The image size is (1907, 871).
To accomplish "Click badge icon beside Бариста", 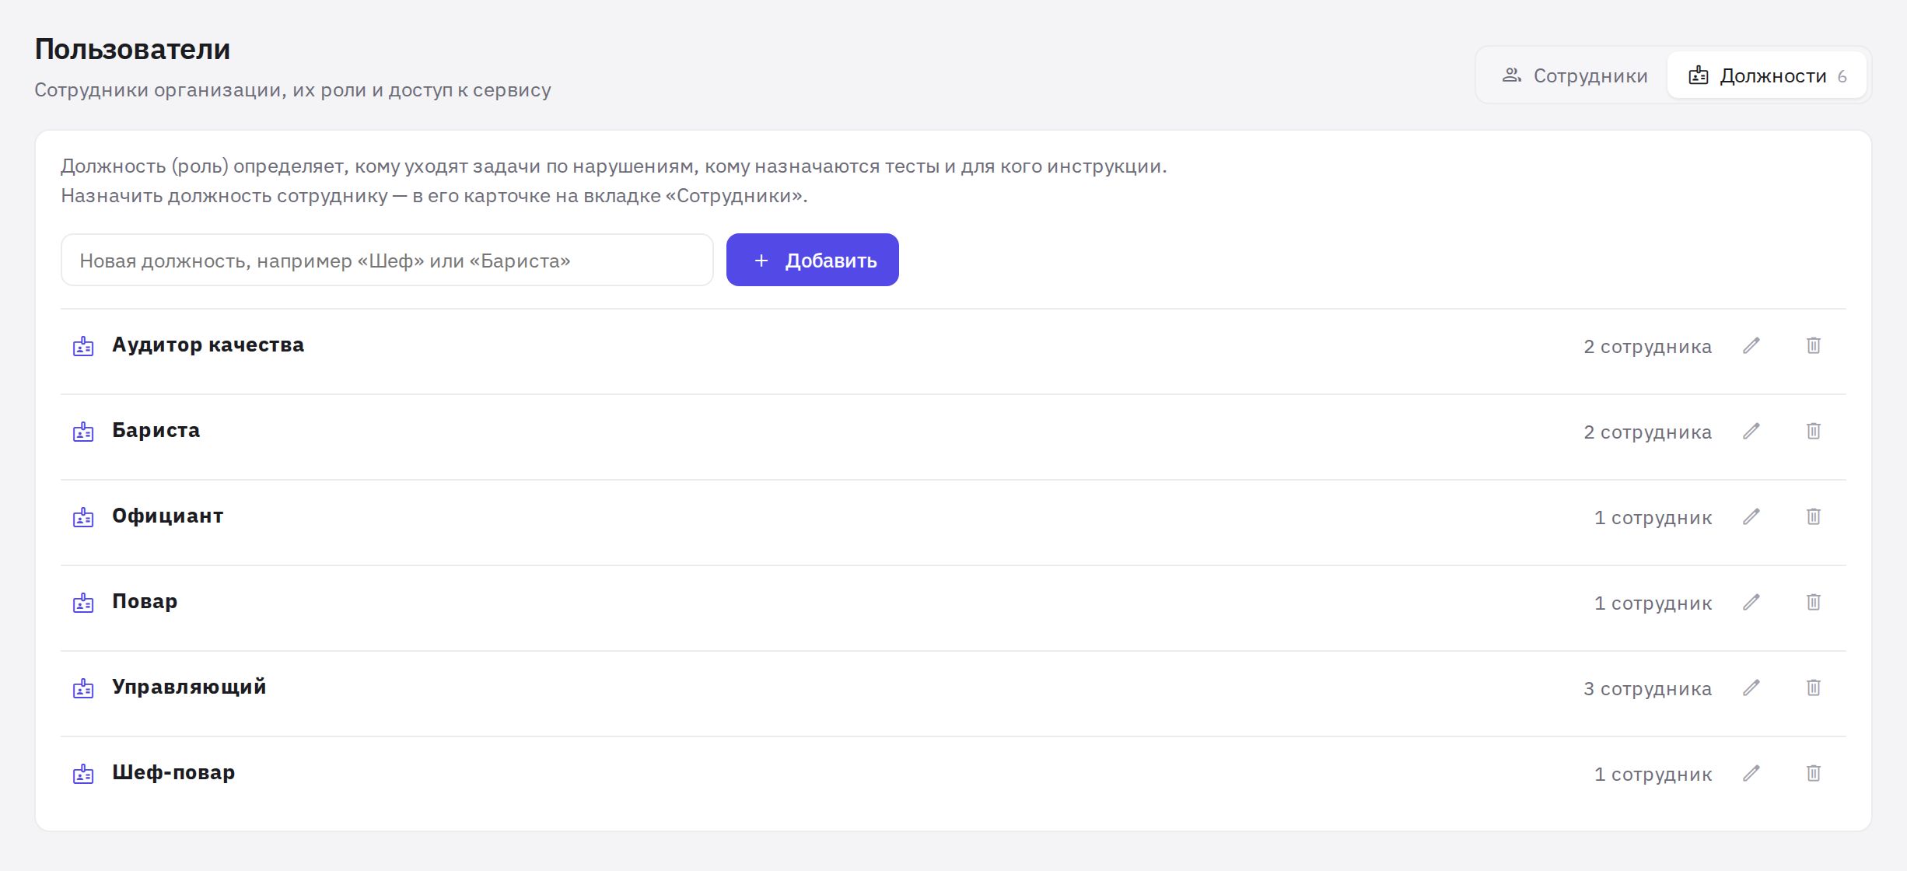I will coord(83,432).
